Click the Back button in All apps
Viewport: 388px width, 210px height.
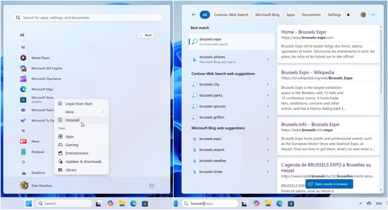[x=146, y=35]
